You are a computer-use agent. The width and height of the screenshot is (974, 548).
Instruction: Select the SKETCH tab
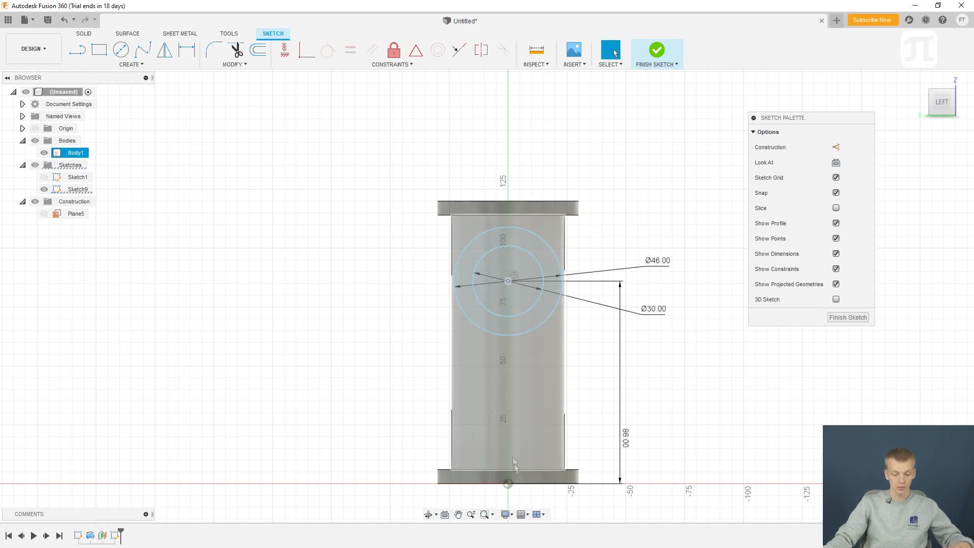point(273,33)
